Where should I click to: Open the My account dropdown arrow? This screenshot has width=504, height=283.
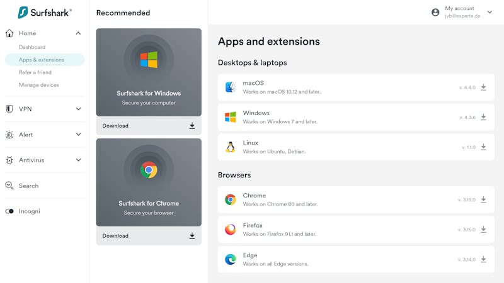[x=490, y=12]
